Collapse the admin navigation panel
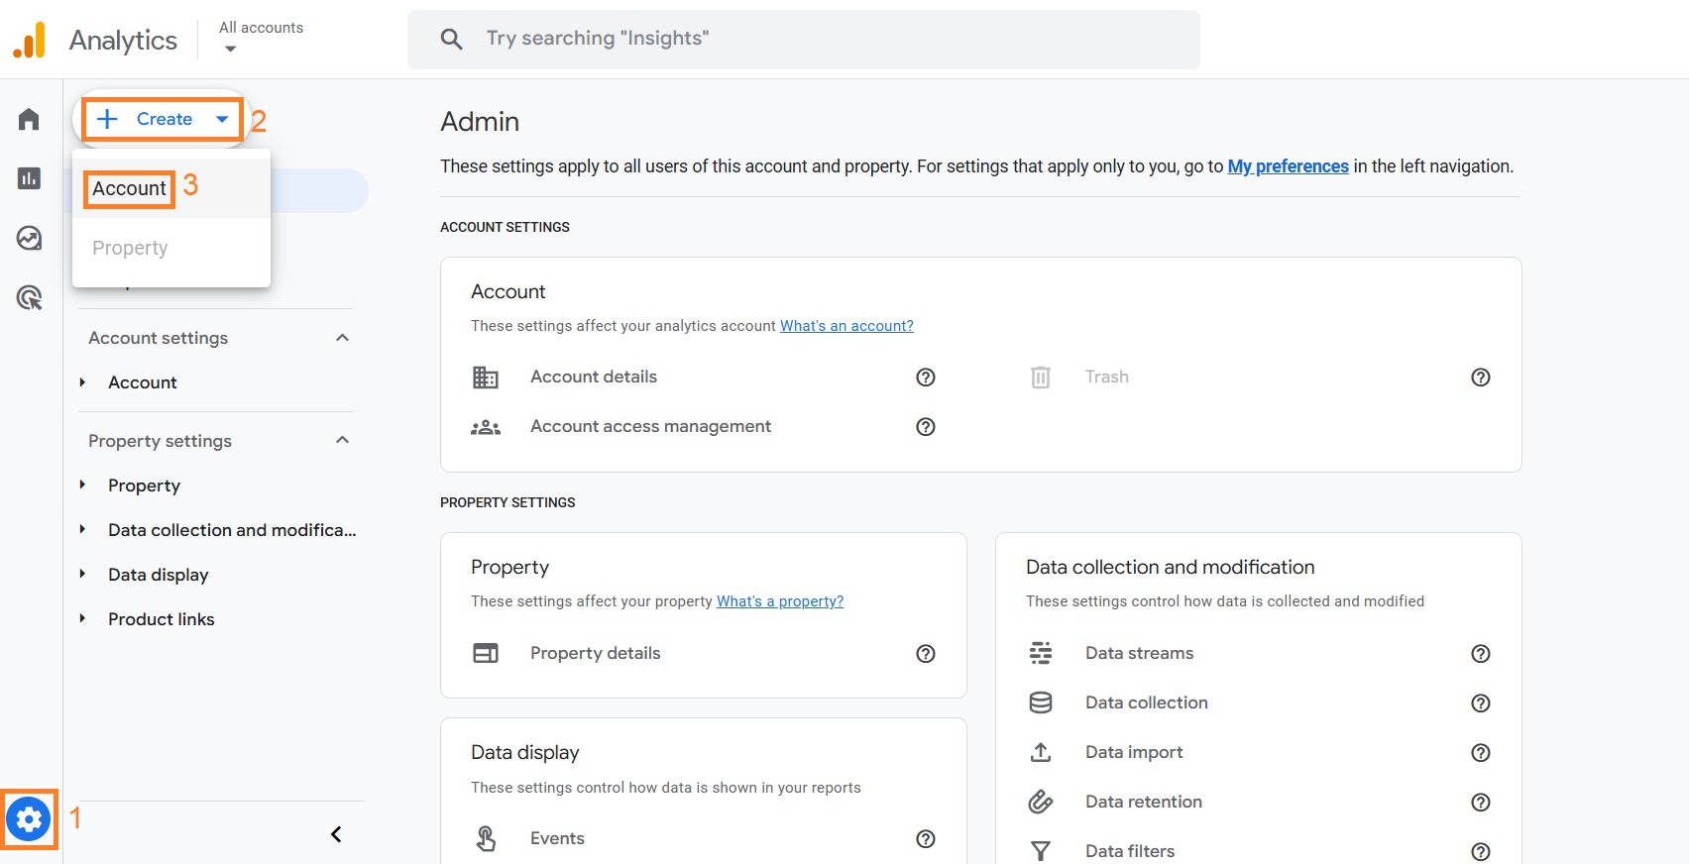Screen dimensions: 1689x864 pyautogui.click(x=336, y=834)
